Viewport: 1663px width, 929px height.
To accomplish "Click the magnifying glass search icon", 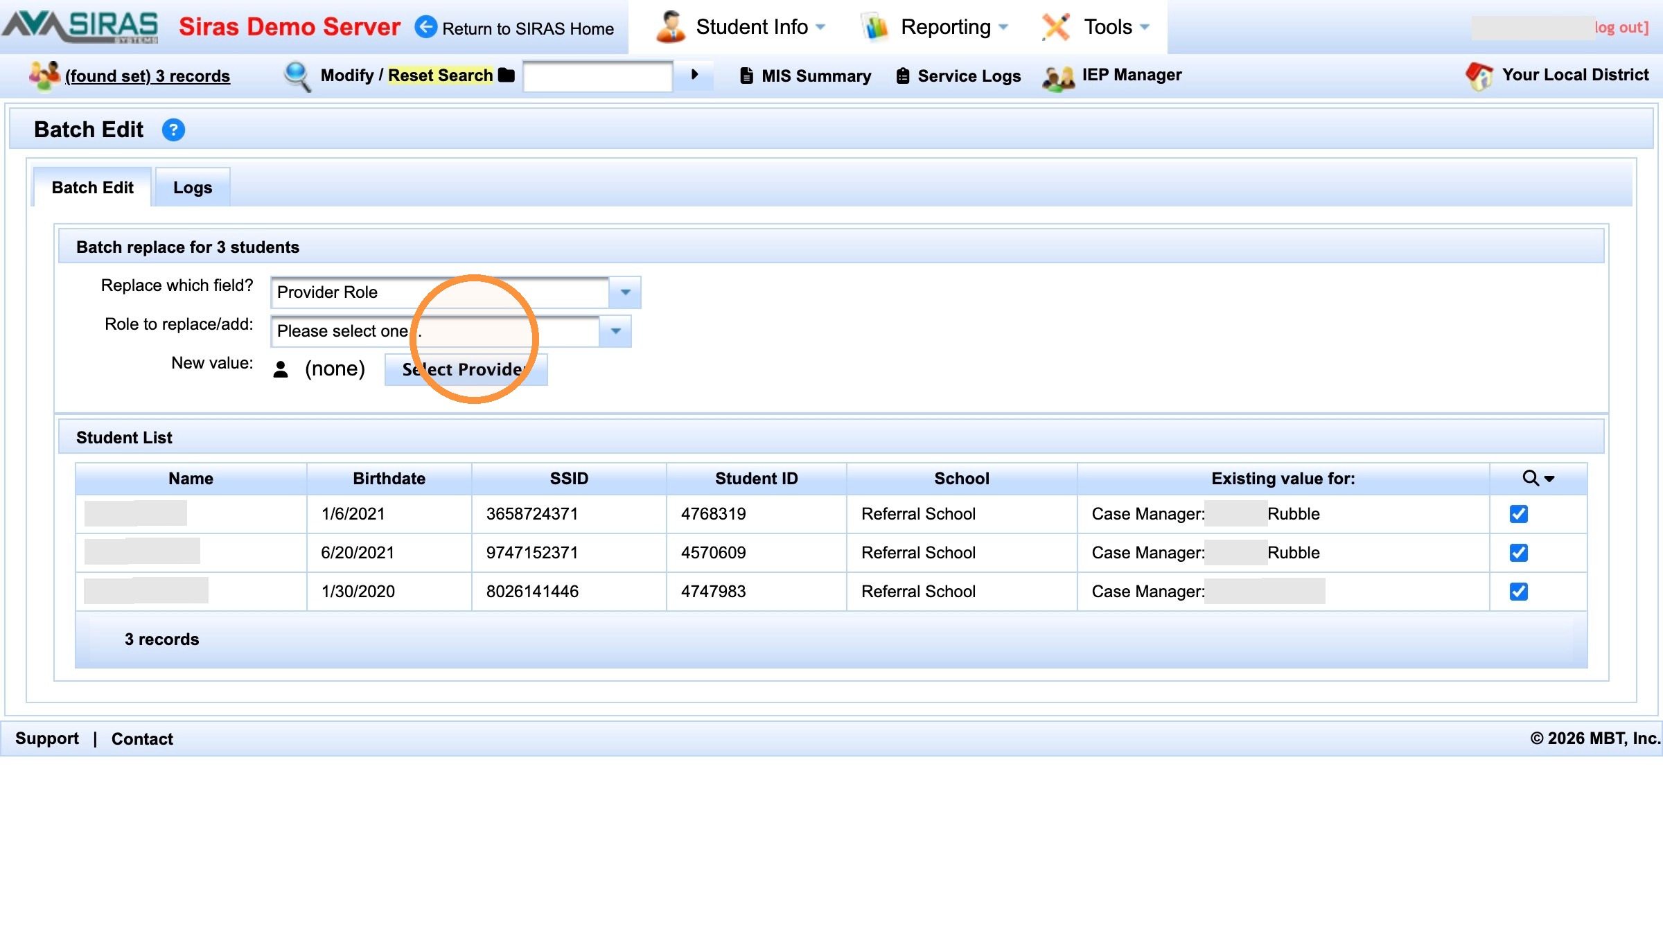I will 297,76.
